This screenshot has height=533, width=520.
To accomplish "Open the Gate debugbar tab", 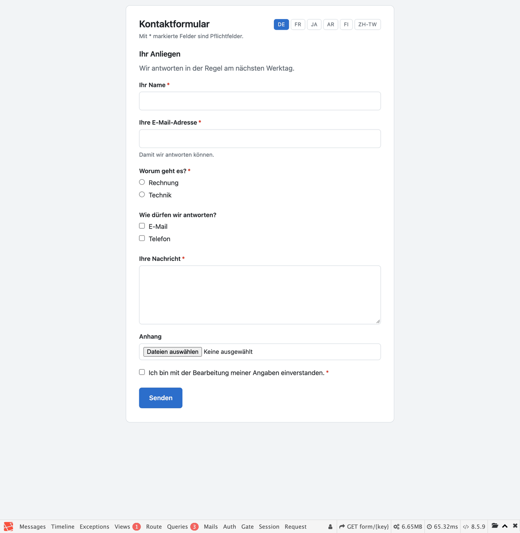I will click(x=247, y=526).
